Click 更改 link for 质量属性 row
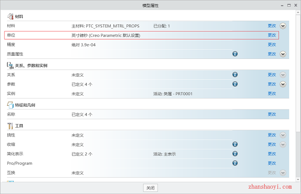Image resolution: width=301 pixels, height=194 pixels. pos(272,54)
